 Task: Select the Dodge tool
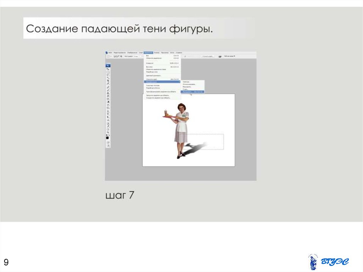pyautogui.click(x=108, y=108)
